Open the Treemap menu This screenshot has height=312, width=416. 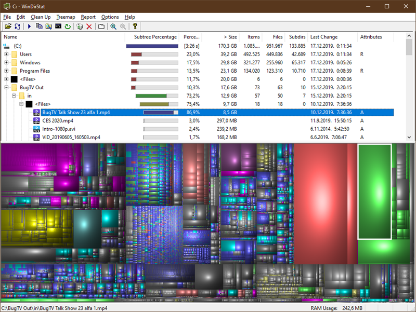[x=66, y=17]
